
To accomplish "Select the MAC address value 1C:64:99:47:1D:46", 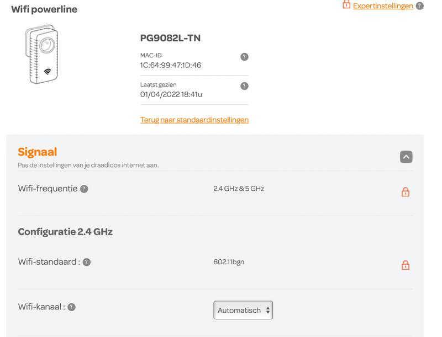I will [171, 65].
